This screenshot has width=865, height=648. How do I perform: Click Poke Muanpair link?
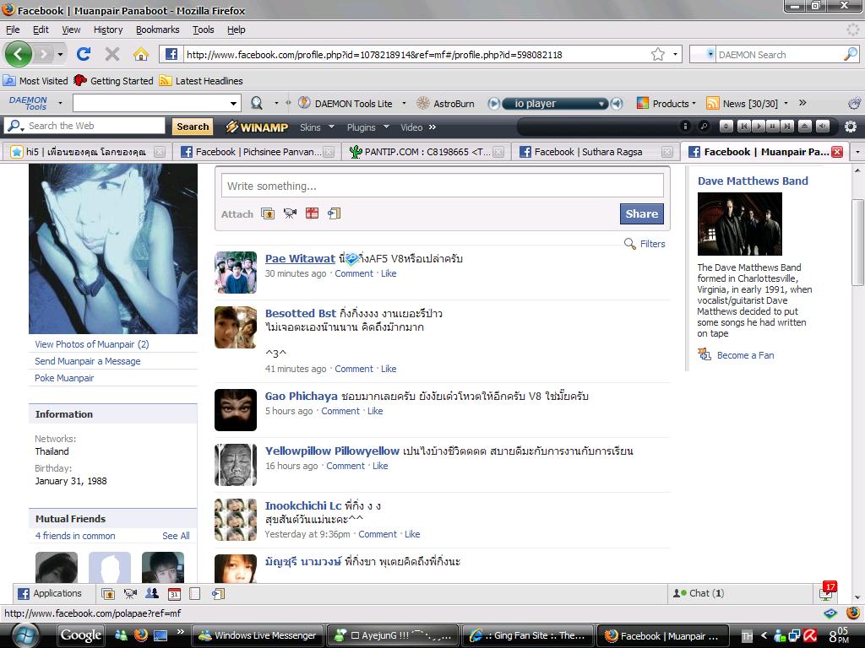click(64, 378)
